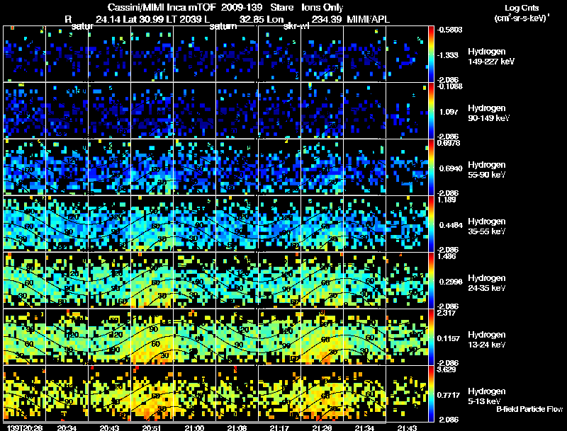Click the 21:43 time axis tick label

pyautogui.click(x=407, y=427)
